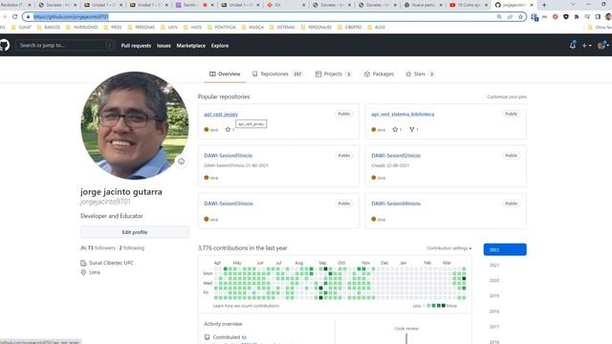
Task: Open the INVERSIONES bookmarks folder
Action: [82, 28]
